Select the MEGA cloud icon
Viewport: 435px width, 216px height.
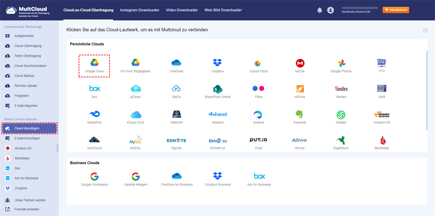coord(300,63)
